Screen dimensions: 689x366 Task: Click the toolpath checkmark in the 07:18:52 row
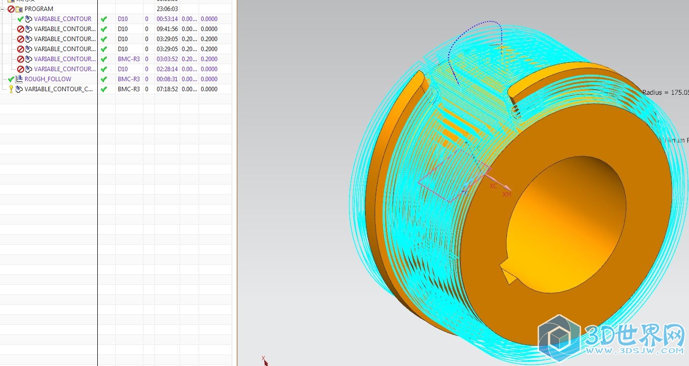click(104, 89)
